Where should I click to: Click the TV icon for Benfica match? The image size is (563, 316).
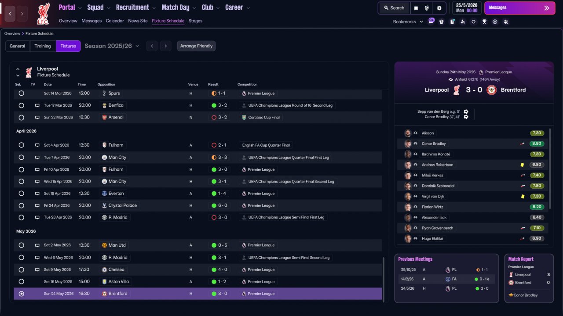click(x=37, y=105)
